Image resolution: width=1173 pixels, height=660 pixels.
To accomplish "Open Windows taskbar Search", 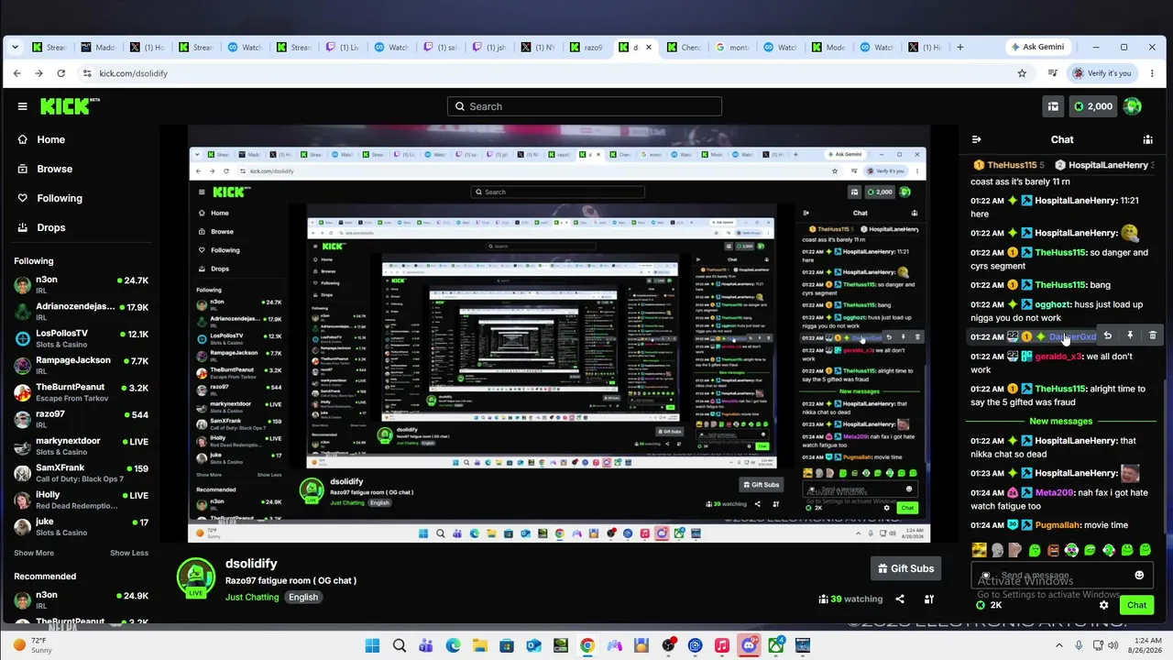I will click(400, 645).
